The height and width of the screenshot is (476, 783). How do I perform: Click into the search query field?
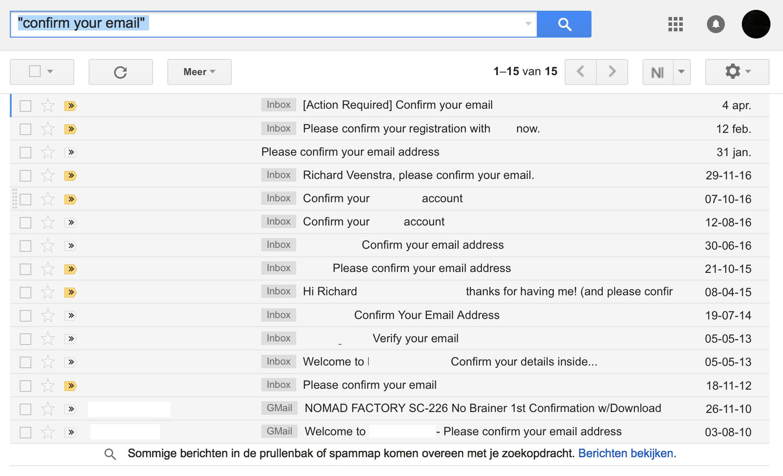(313, 24)
